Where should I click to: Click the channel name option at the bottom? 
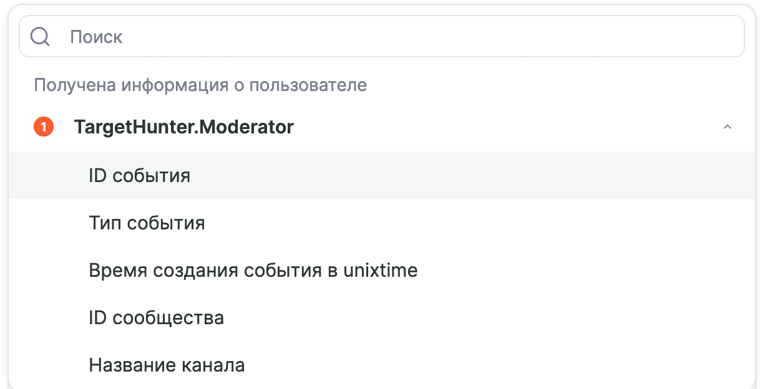(167, 365)
